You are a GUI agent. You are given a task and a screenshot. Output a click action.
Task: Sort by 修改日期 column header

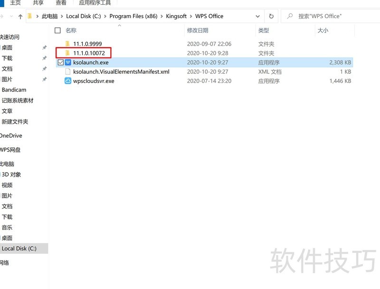pos(198,30)
